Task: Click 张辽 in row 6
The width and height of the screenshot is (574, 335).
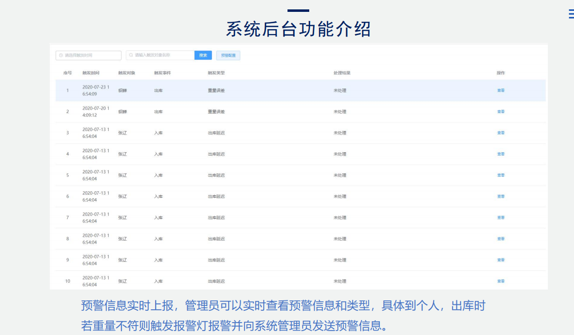Action: (123, 197)
